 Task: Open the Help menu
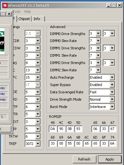(x=28, y=11)
